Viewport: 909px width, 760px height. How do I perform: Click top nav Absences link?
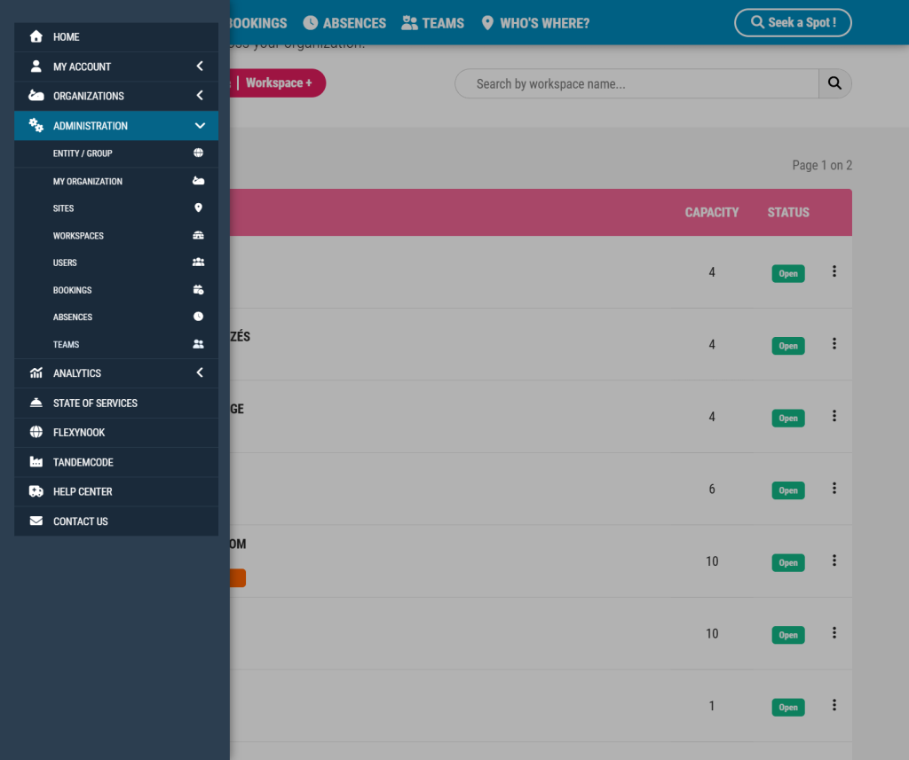coord(345,23)
